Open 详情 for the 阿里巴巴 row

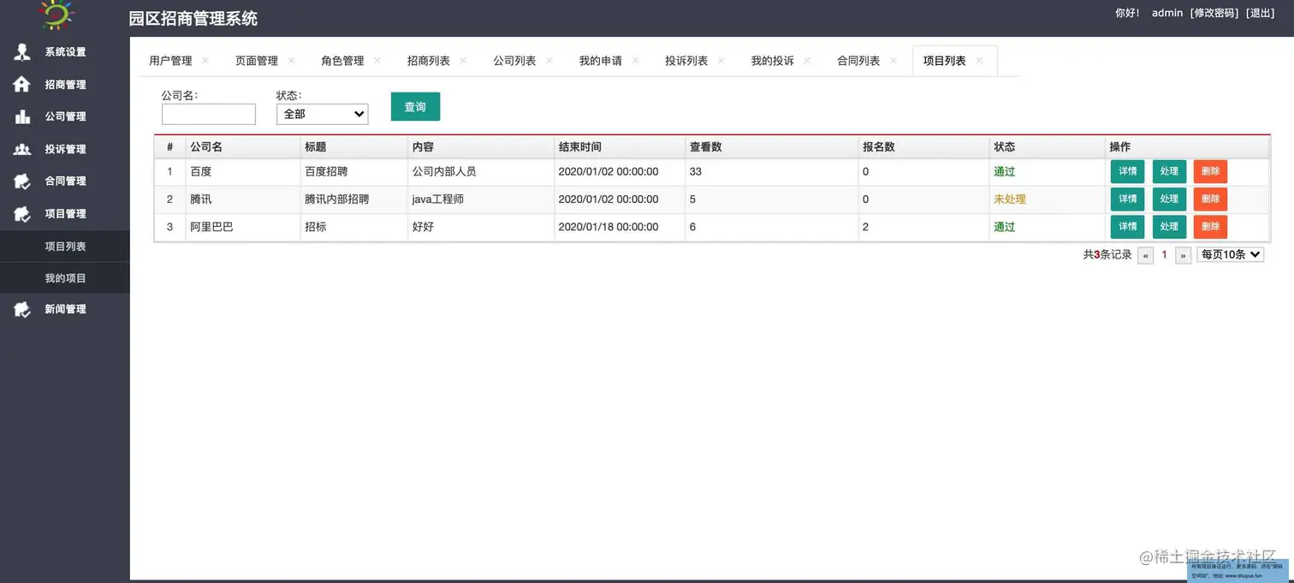pyautogui.click(x=1128, y=227)
